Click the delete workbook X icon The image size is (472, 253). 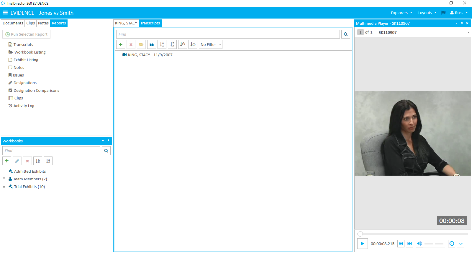(27, 161)
